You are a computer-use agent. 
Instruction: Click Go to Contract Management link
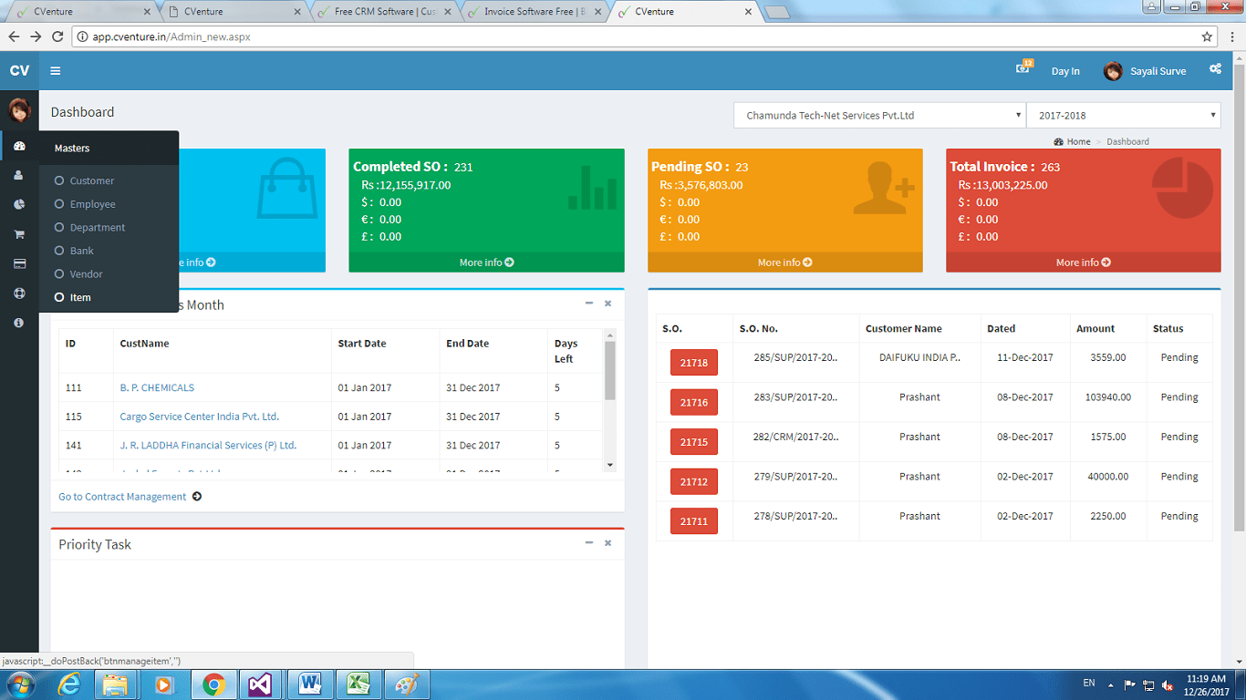coord(121,496)
